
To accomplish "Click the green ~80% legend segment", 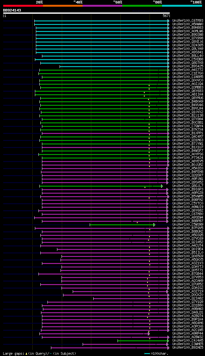I will coord(142,6).
